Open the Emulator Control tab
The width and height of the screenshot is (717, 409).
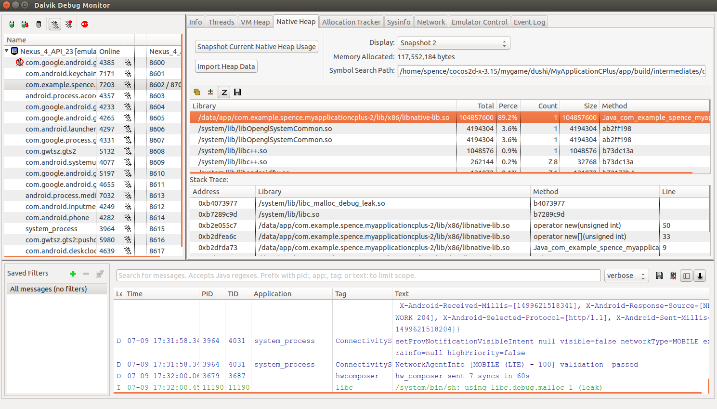tap(479, 22)
